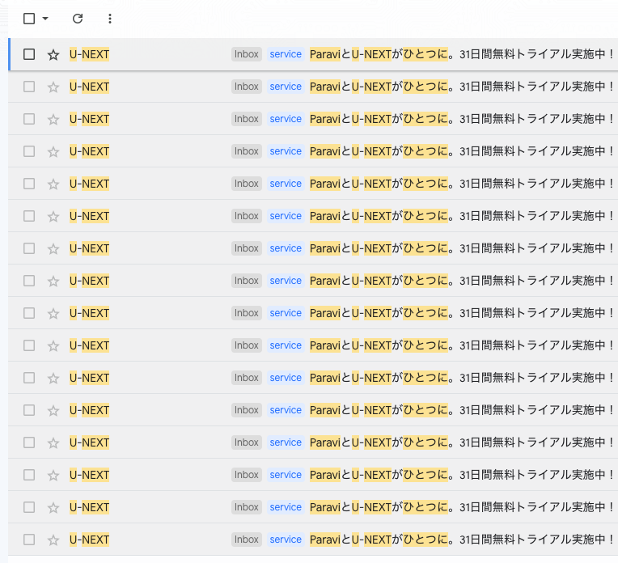
Task: Click the refresh icon in the toolbar
Action: click(x=78, y=19)
